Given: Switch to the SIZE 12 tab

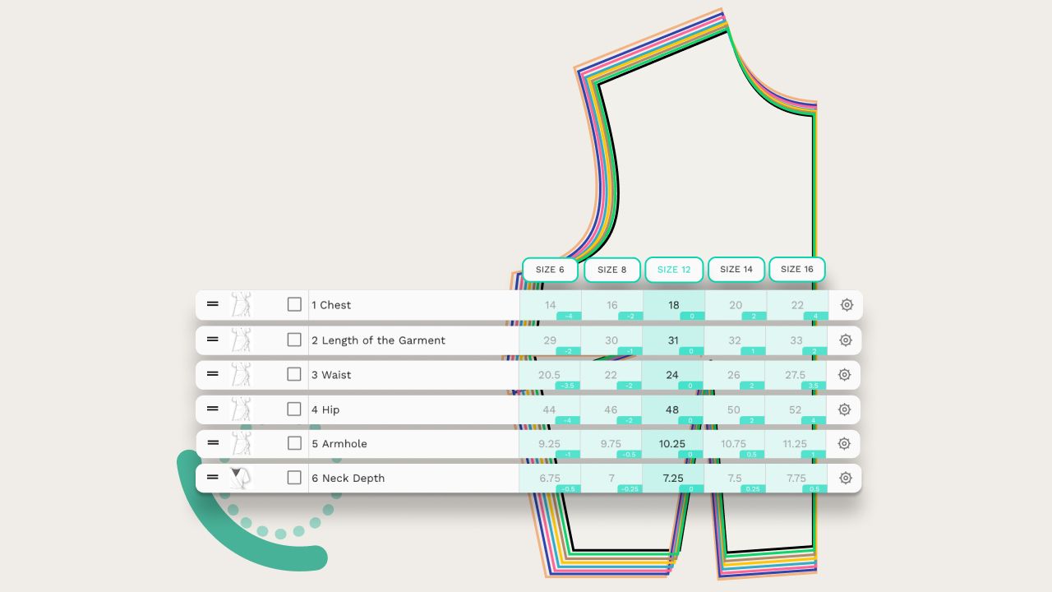Looking at the screenshot, I should click(x=674, y=269).
